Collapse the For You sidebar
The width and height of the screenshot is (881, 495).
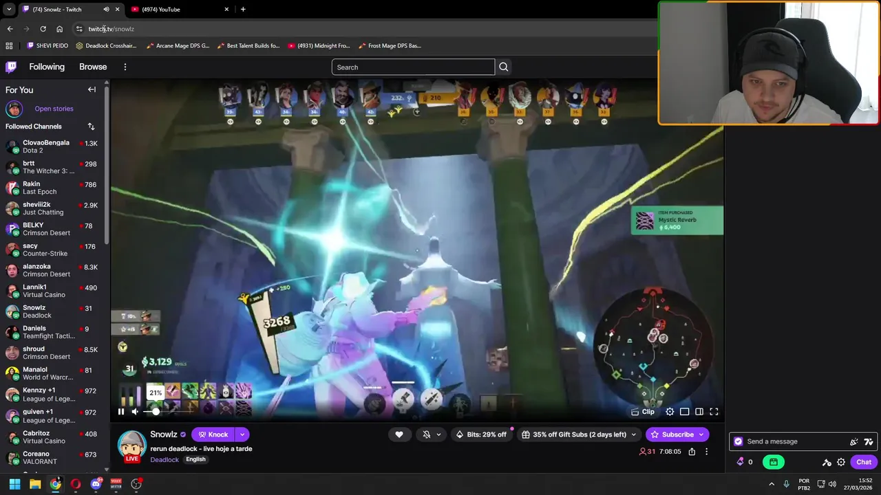pyautogui.click(x=92, y=89)
